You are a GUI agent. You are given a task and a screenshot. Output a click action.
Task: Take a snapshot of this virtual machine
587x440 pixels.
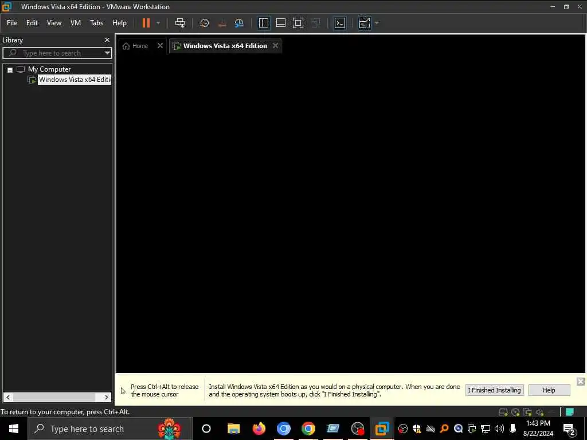point(205,23)
